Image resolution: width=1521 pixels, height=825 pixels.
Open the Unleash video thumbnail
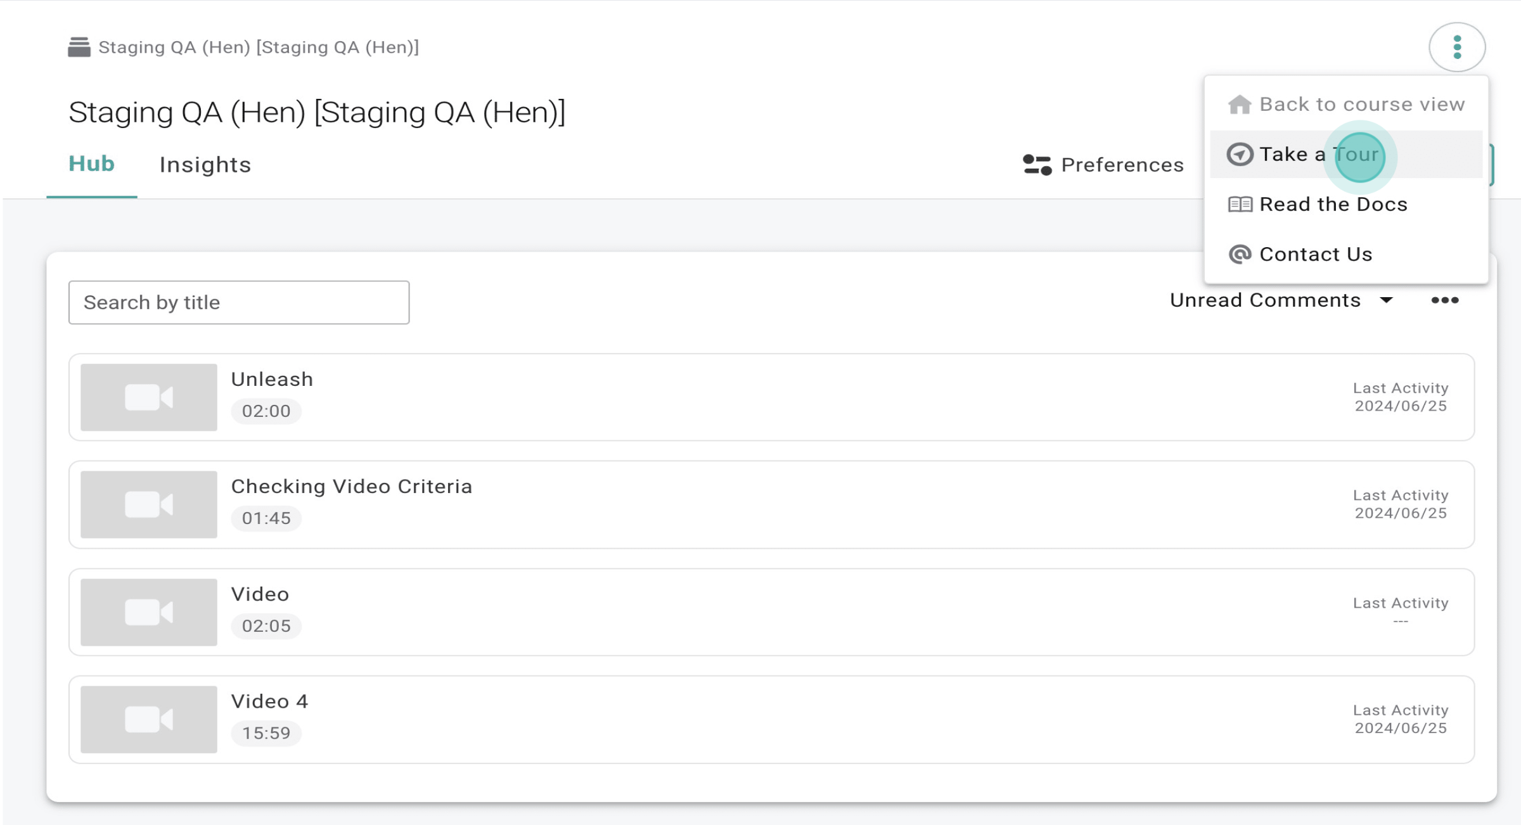pyautogui.click(x=149, y=397)
